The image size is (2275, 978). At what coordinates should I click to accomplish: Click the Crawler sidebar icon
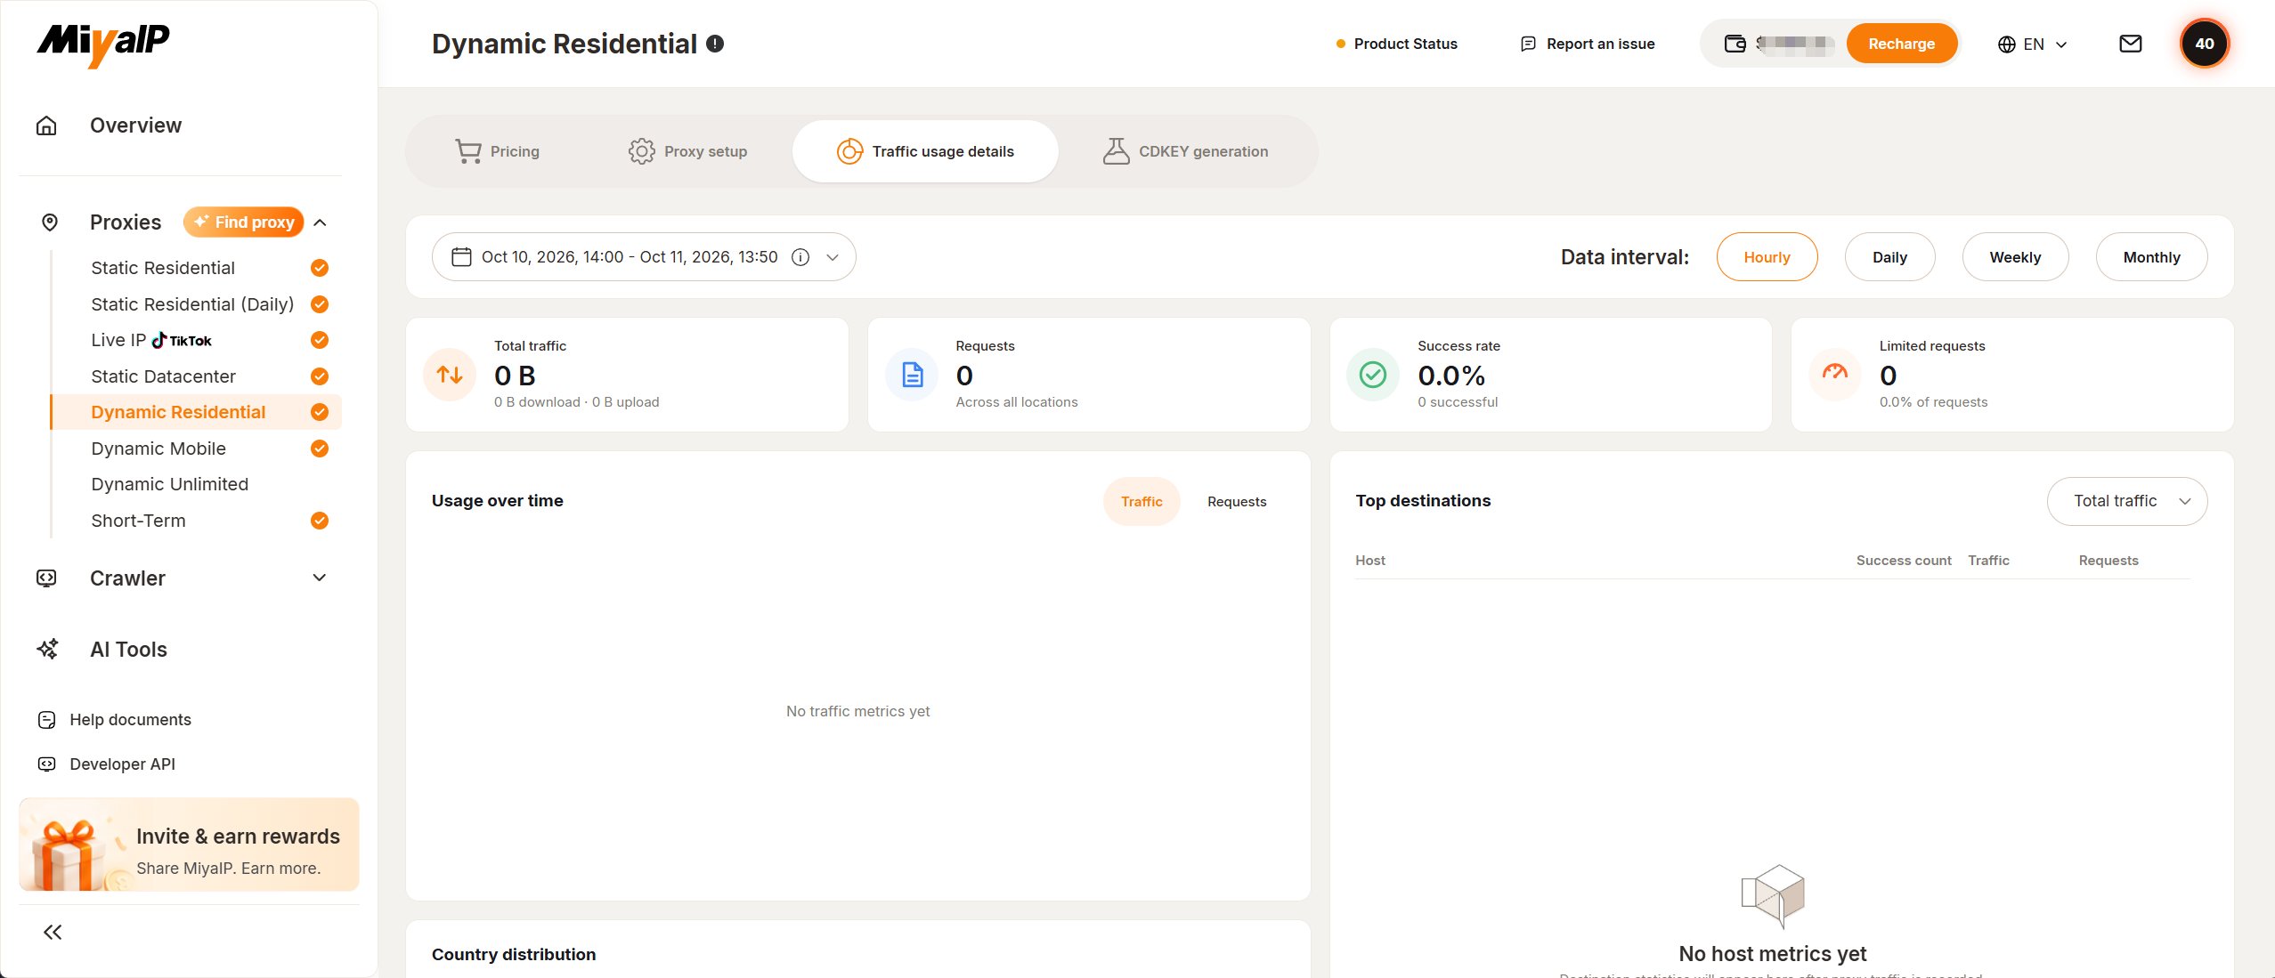click(46, 578)
